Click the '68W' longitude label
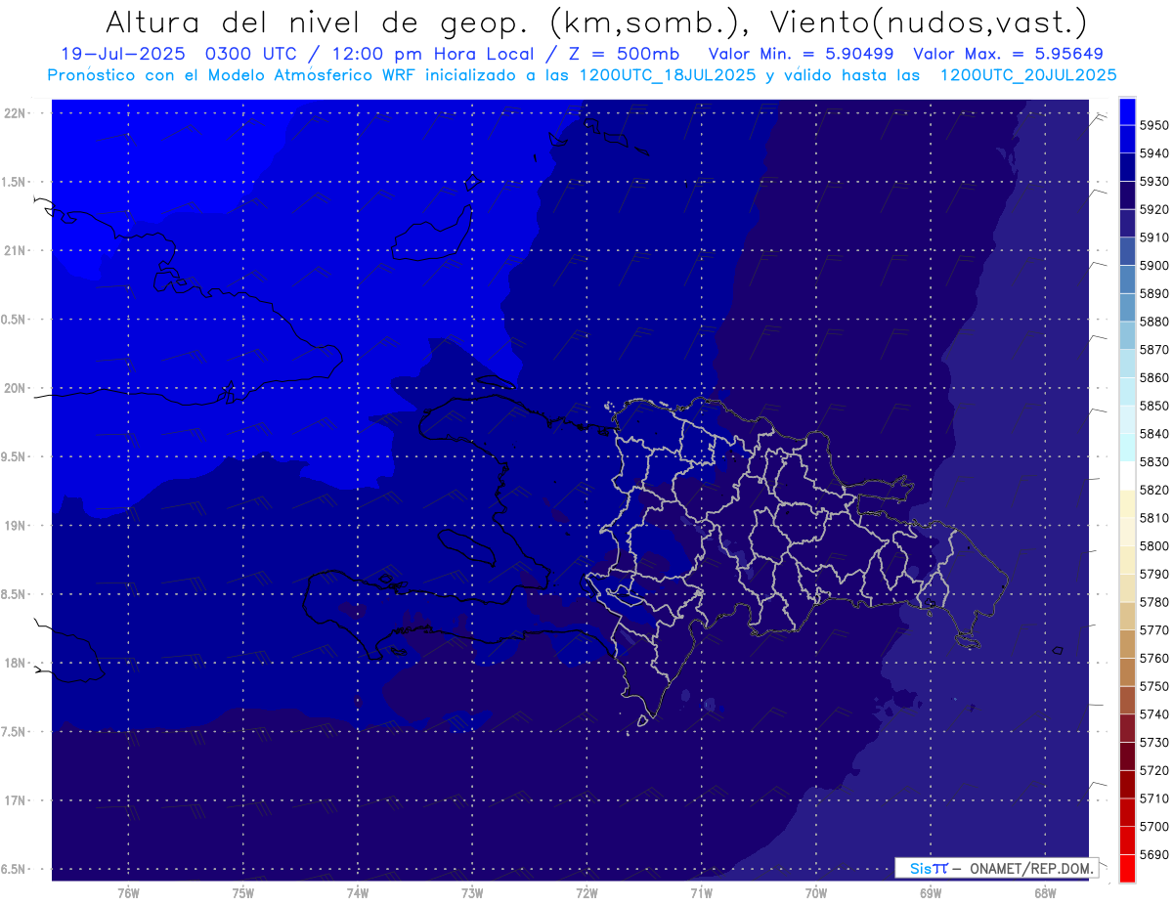The image size is (1173, 906). 1045,893
